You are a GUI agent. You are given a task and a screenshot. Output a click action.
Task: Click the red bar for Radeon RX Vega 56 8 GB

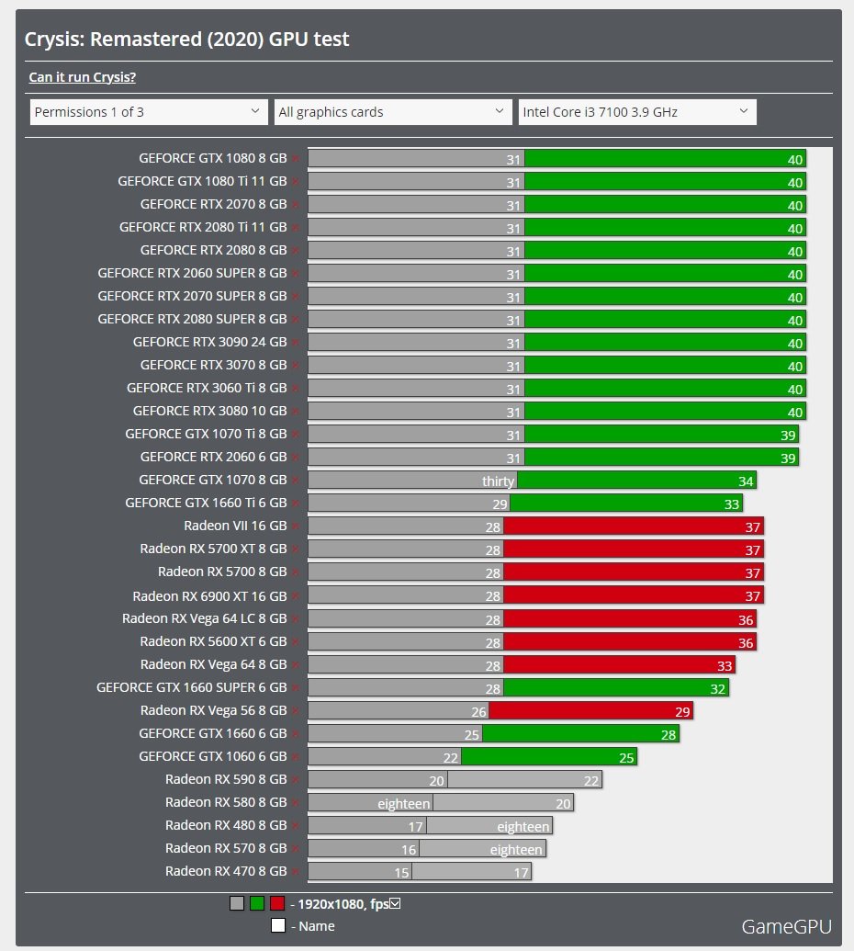tap(591, 710)
